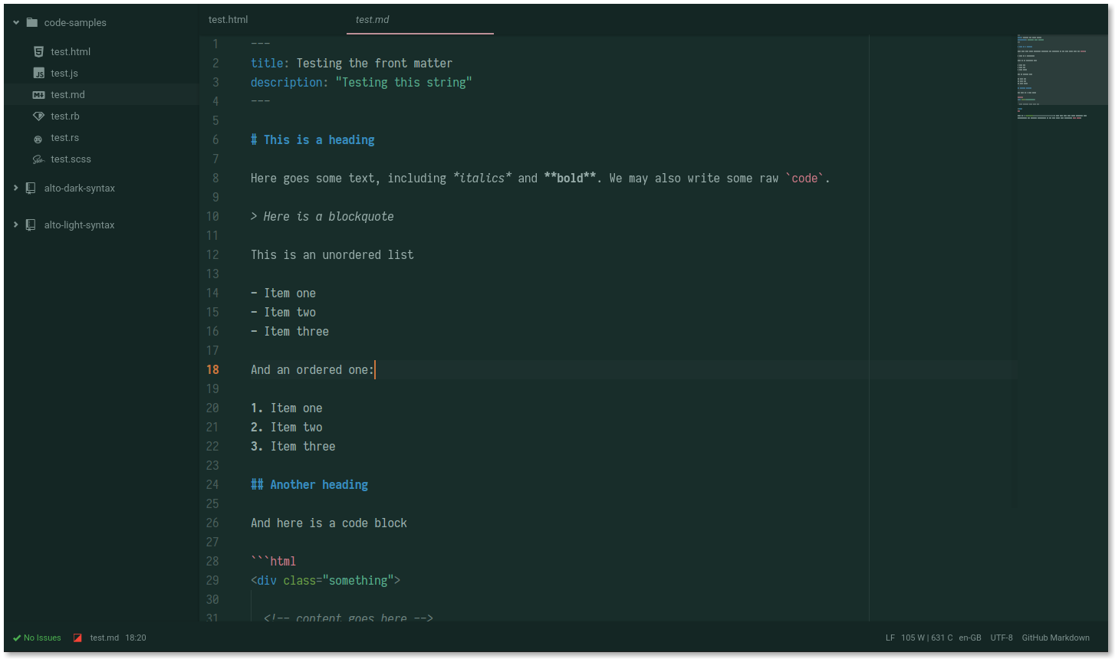
Task: Select test.md in the tree view
Action: [x=67, y=94]
